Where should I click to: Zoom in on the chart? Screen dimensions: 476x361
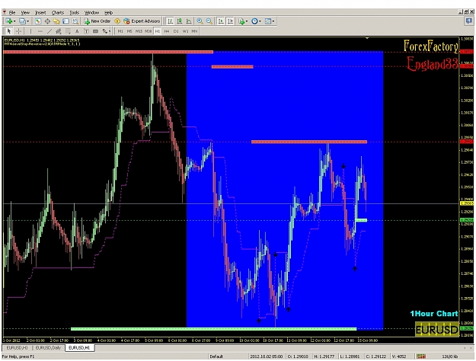[200, 21]
